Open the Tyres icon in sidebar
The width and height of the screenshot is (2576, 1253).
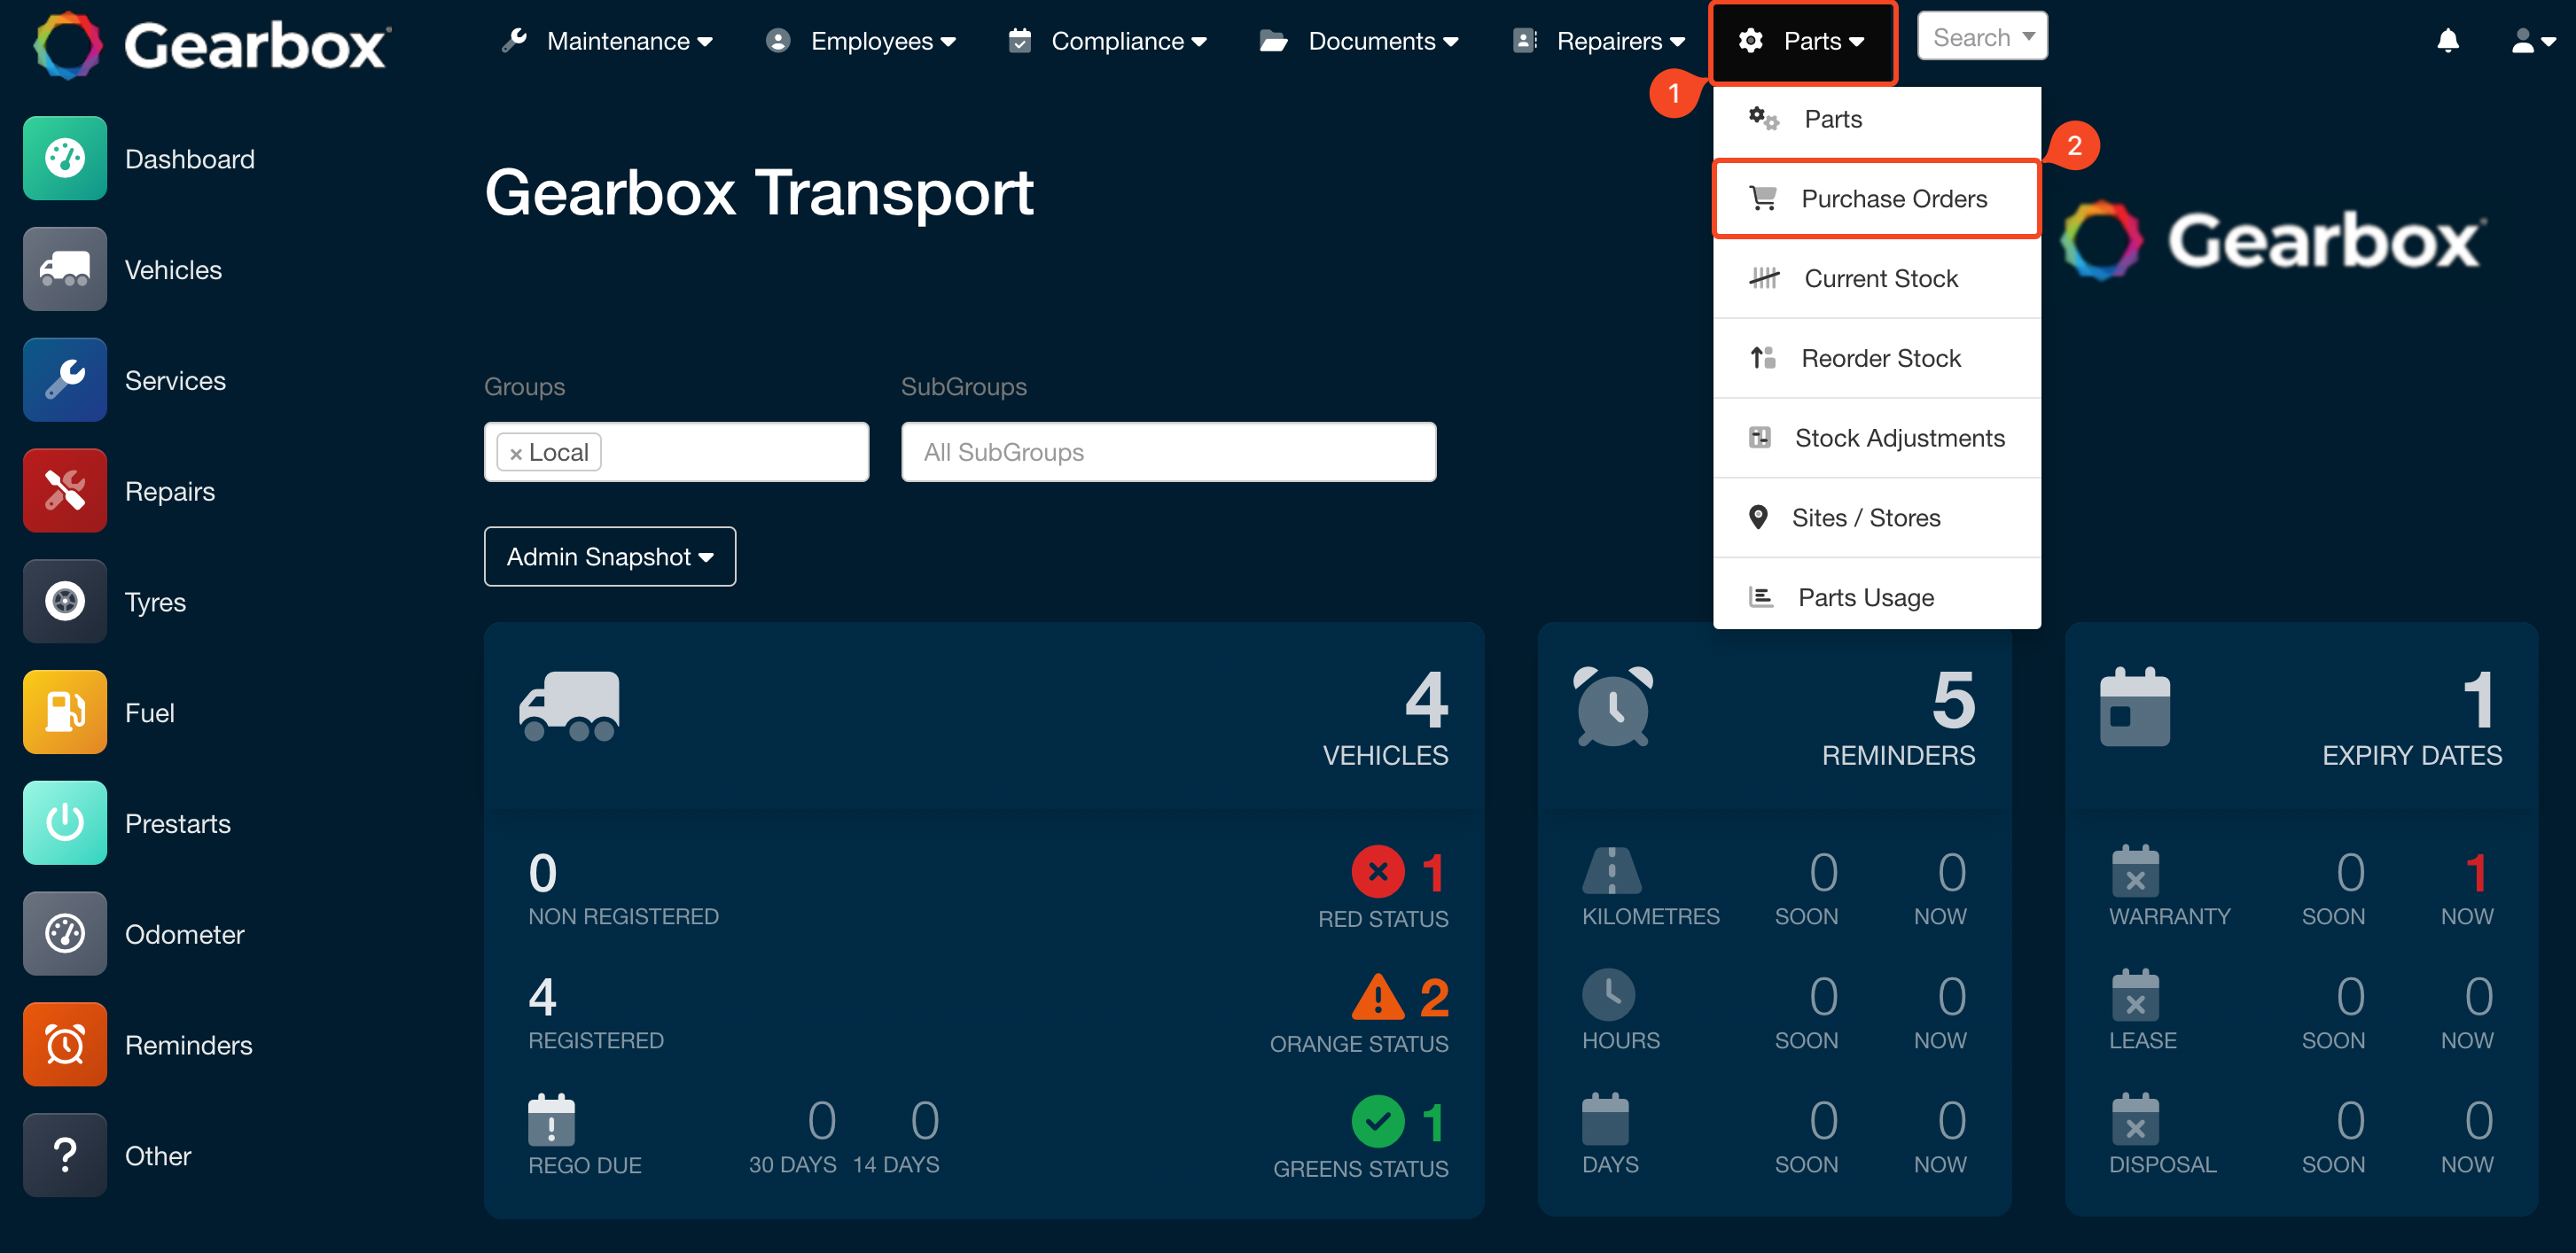[65, 601]
